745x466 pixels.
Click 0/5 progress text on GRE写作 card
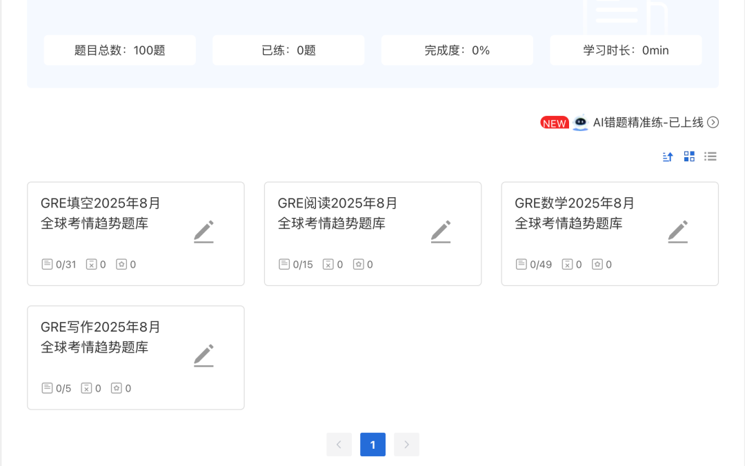pos(63,389)
